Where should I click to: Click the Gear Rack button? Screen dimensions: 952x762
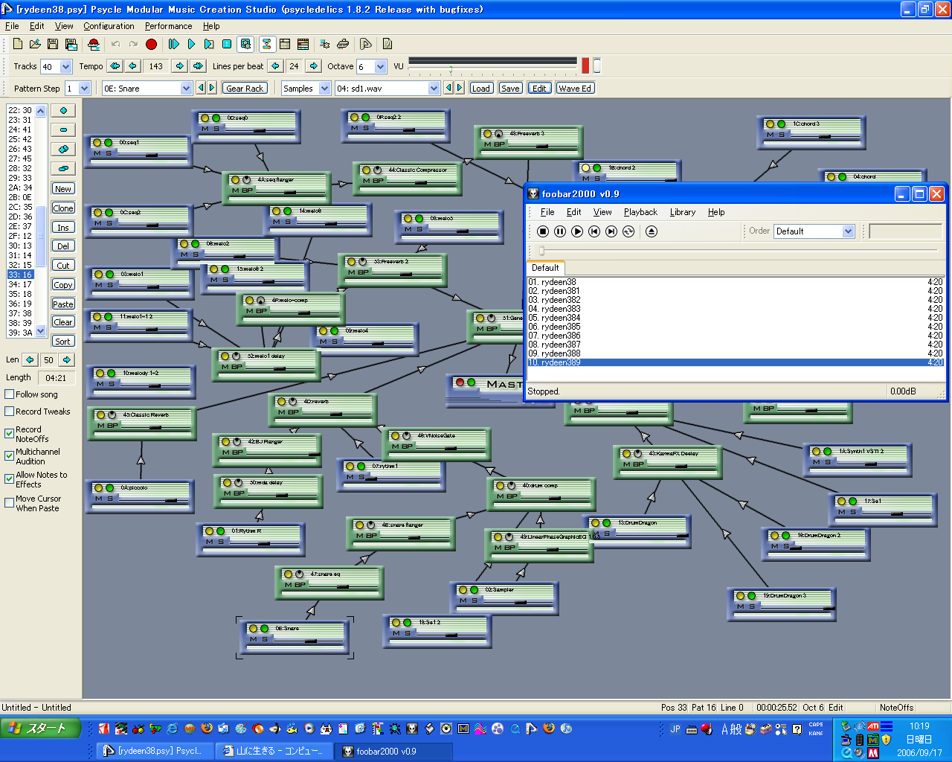pos(245,89)
